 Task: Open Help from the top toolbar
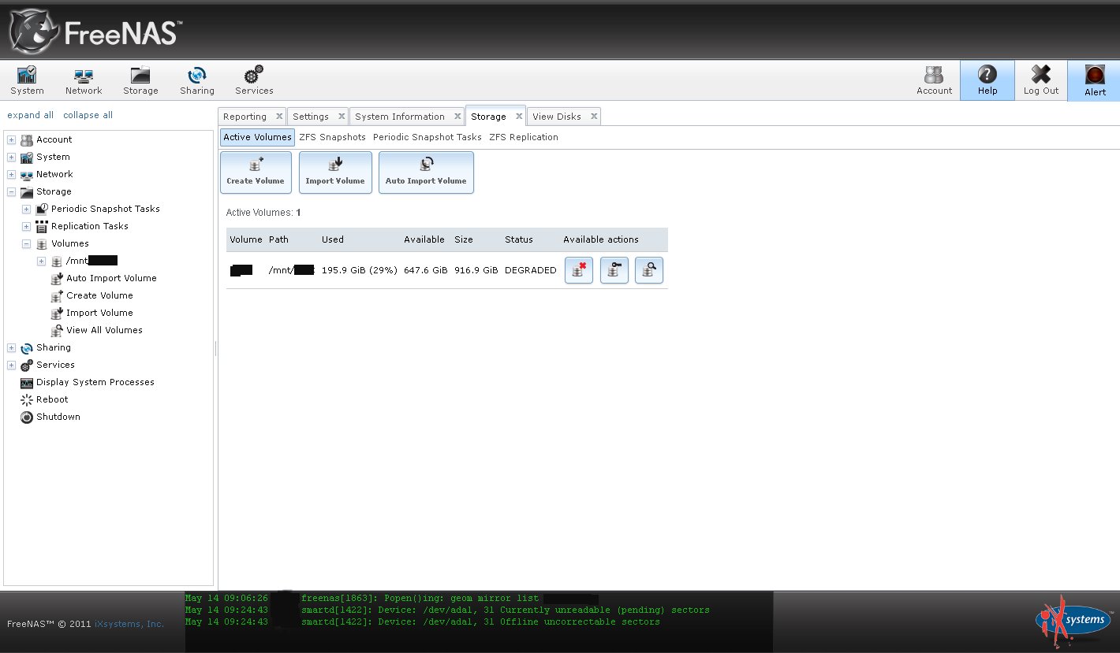pos(987,80)
